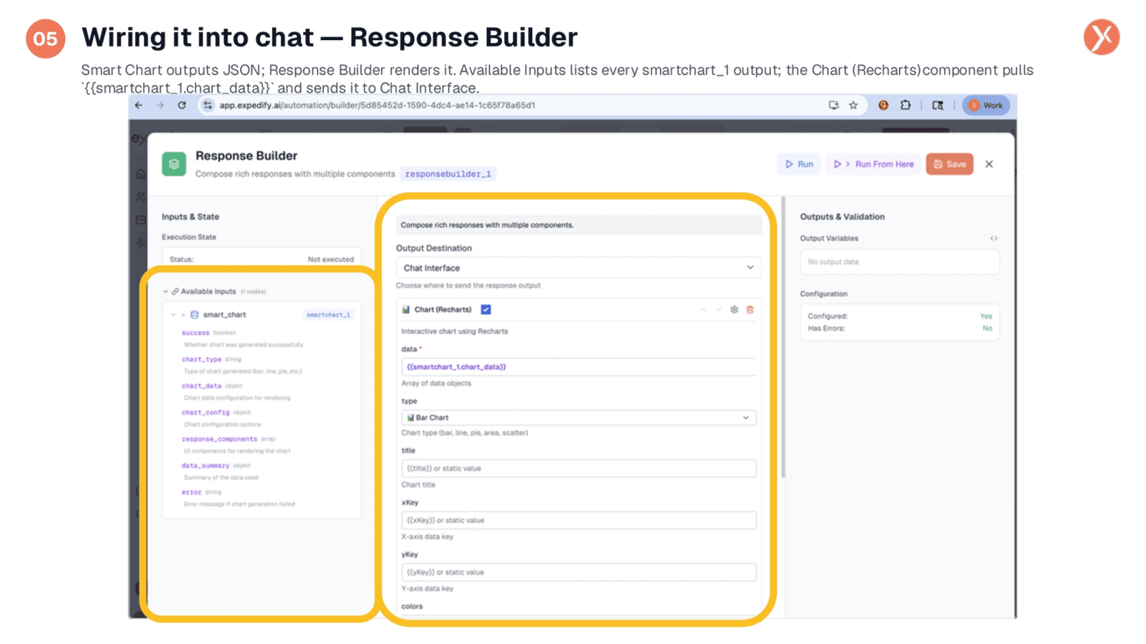Click the Not executed status value
The height and width of the screenshot is (644, 1146).
pyautogui.click(x=330, y=259)
